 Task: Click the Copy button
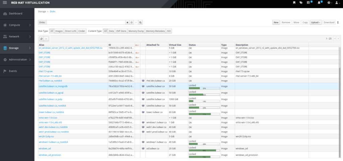pyautogui.click(x=305, y=22)
